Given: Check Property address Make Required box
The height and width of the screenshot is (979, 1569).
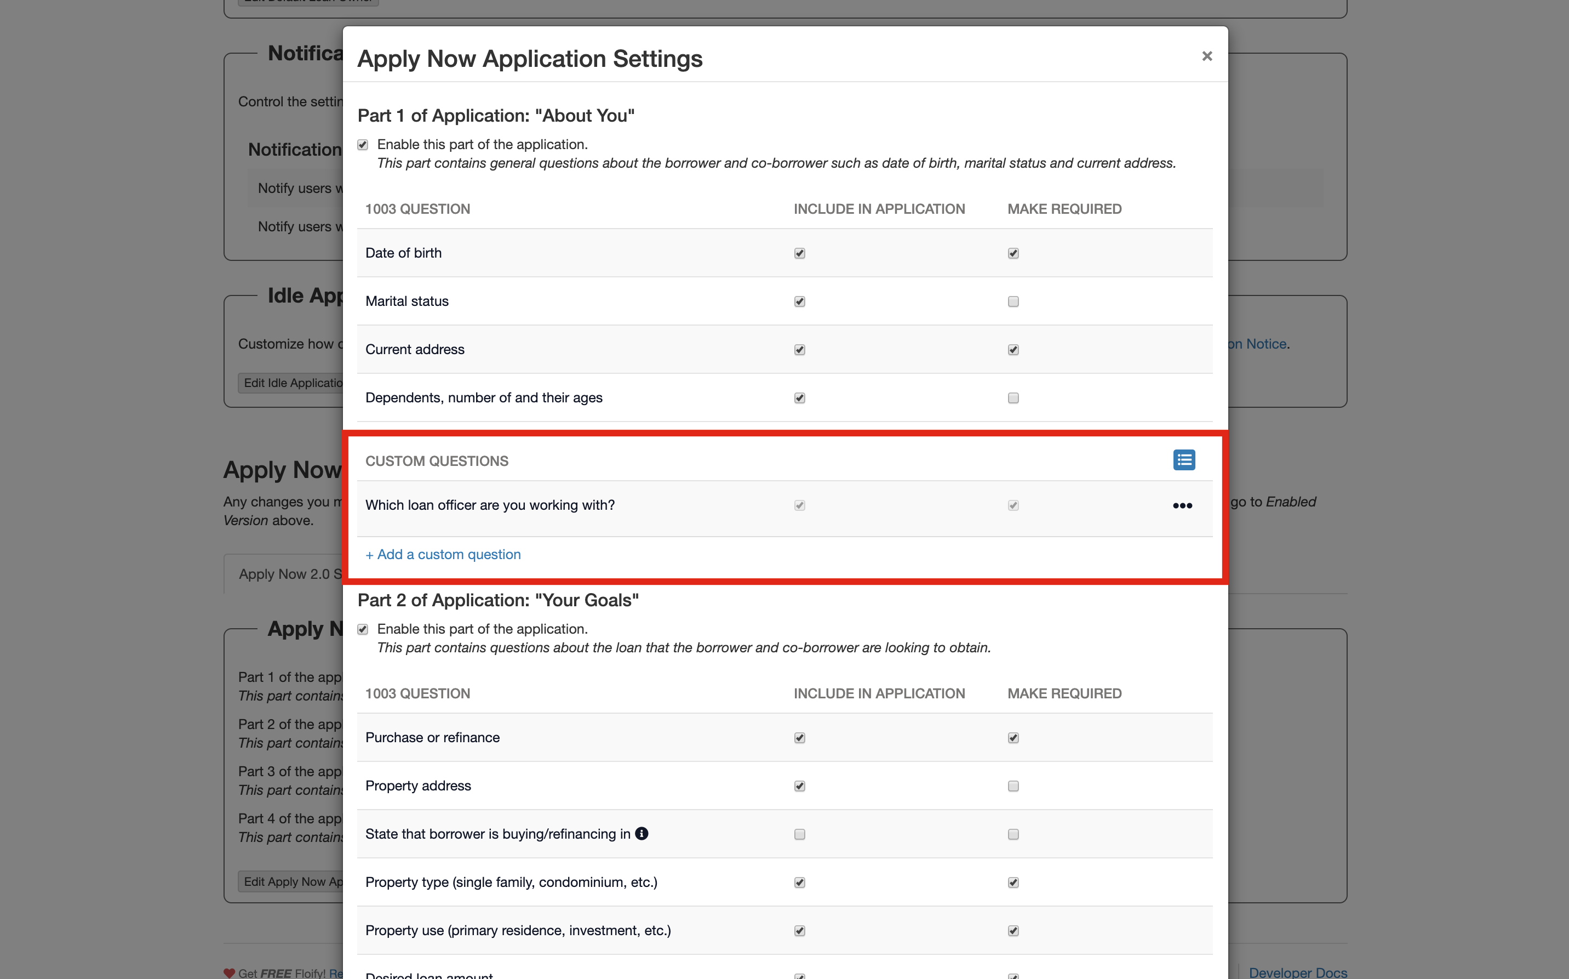Looking at the screenshot, I should coord(1013,786).
